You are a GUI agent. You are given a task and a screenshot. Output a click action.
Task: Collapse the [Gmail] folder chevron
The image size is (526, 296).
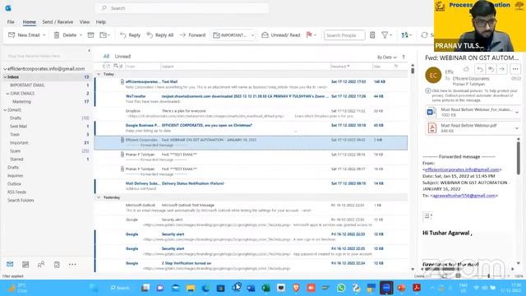(5, 110)
